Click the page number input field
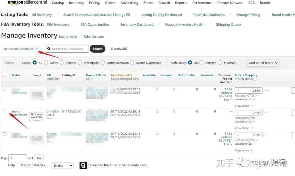The height and width of the screenshot is (176, 295). pos(18,158)
